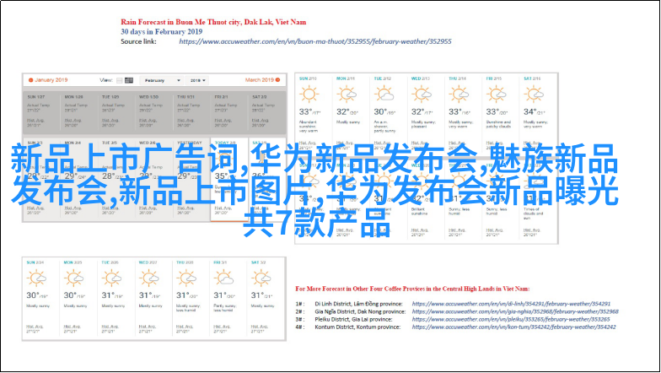Click the weather icon for THU 2/14
The image size is (661, 373).
coord(459,95)
